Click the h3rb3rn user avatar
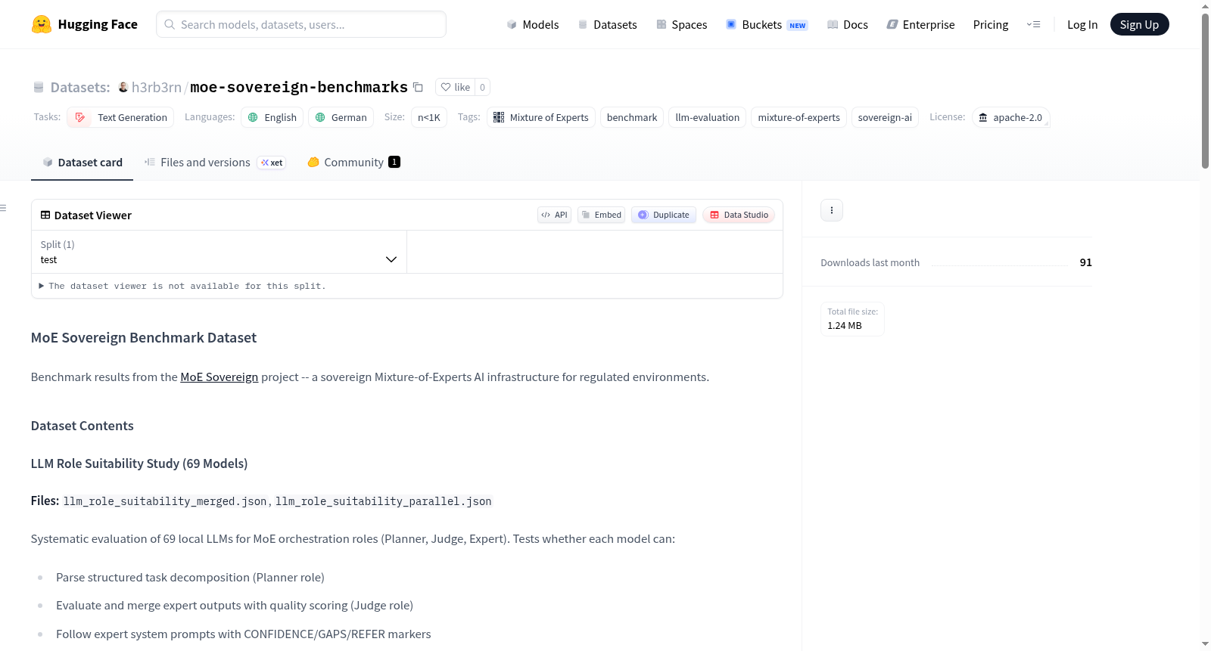Image resolution: width=1211 pixels, height=651 pixels. 123,87
